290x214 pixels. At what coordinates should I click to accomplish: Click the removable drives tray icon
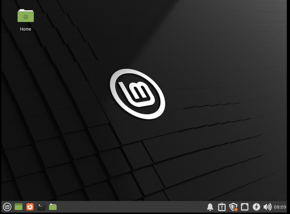[245, 207]
